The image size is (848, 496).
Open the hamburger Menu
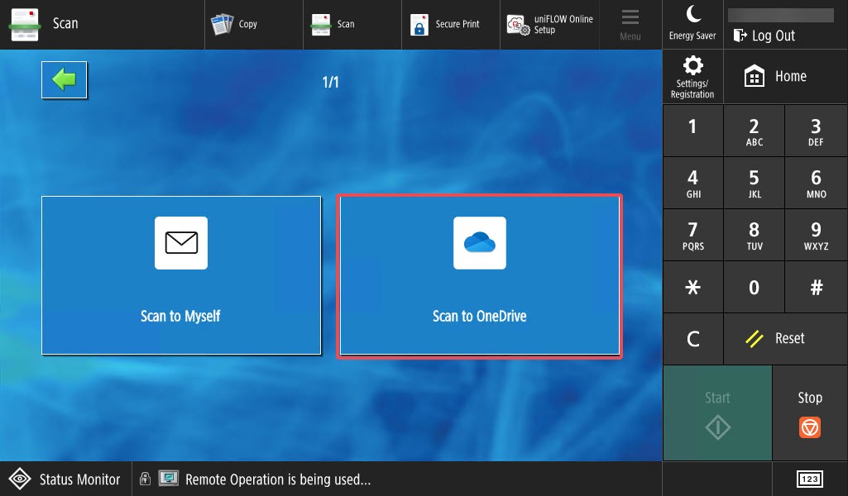[x=630, y=24]
